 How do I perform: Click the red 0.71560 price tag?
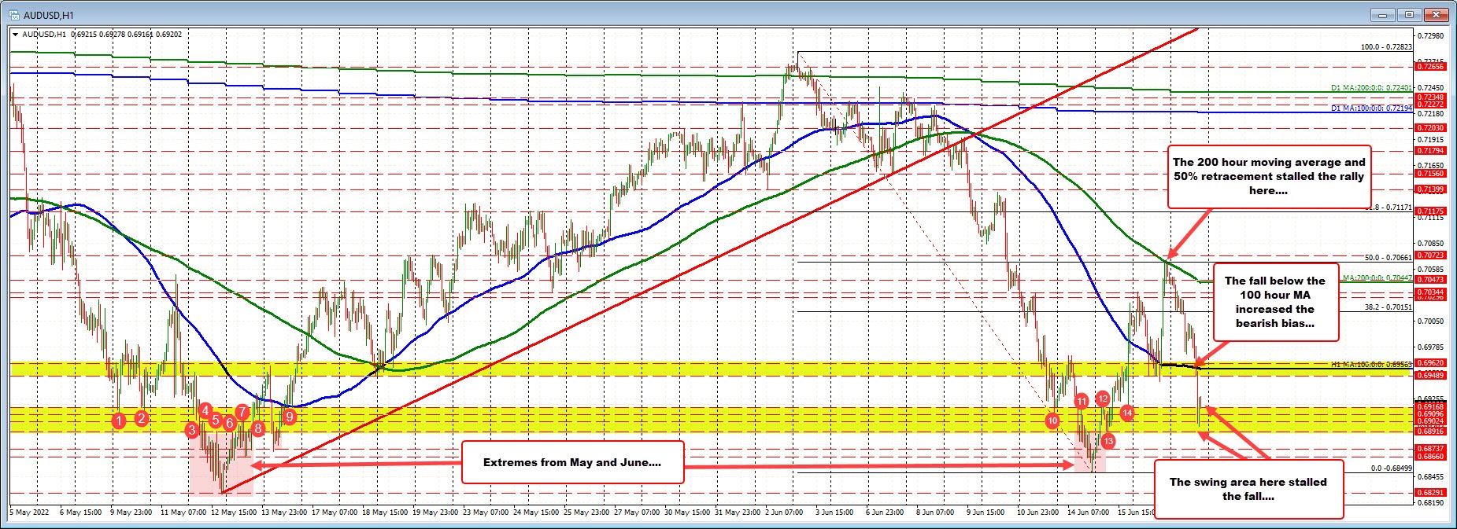(x=1430, y=173)
